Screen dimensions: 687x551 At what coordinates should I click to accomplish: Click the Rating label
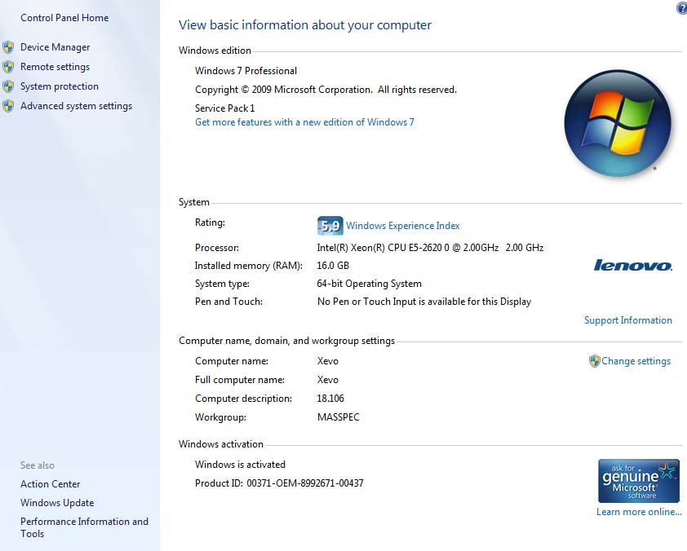[210, 223]
